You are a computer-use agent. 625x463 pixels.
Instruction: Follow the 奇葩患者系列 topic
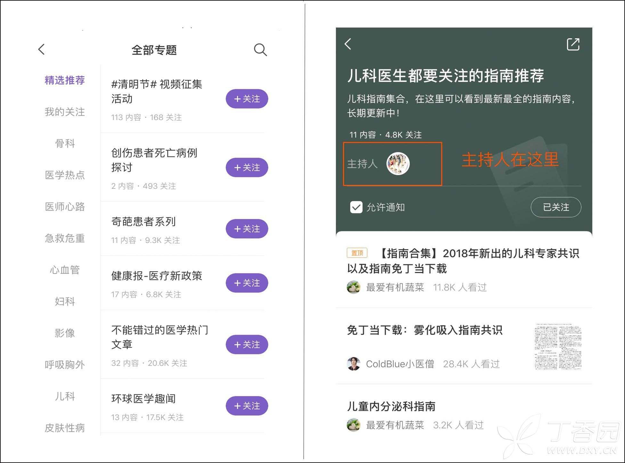(247, 229)
